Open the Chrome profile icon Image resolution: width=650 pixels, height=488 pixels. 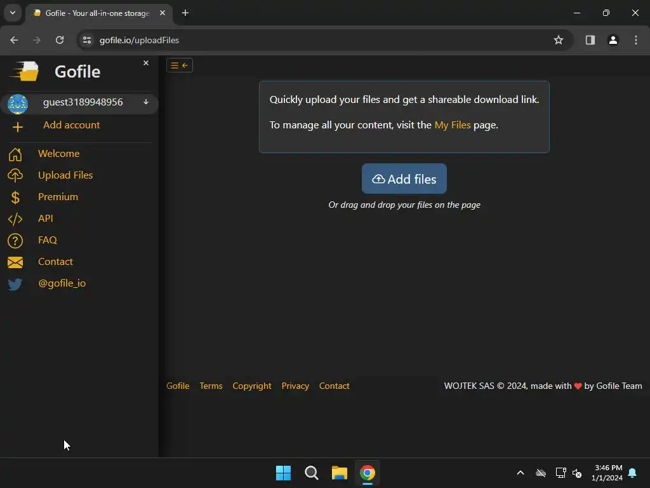613,40
